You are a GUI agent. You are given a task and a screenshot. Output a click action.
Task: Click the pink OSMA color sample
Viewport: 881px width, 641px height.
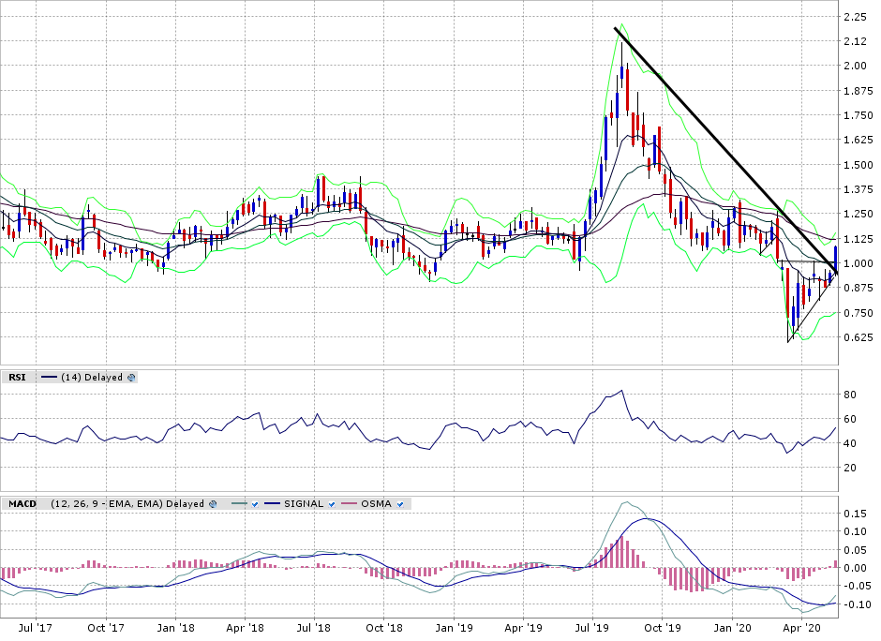[x=350, y=504]
